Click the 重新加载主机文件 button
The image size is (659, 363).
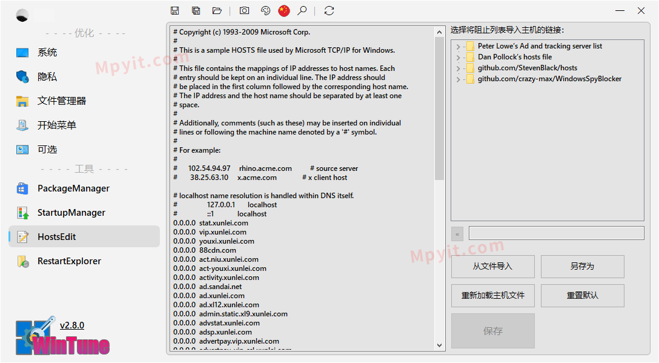(x=493, y=295)
